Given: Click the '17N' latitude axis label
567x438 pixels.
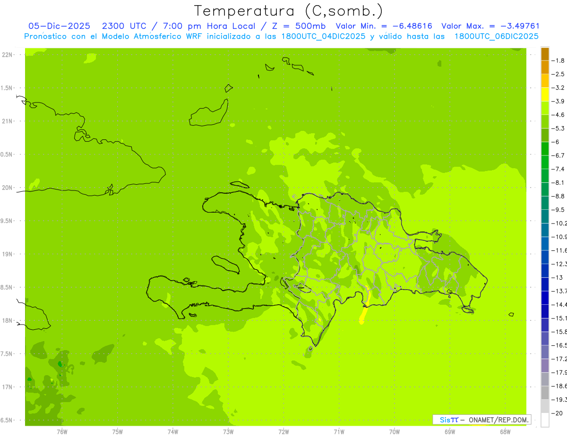Looking at the screenshot, I should point(7,387).
